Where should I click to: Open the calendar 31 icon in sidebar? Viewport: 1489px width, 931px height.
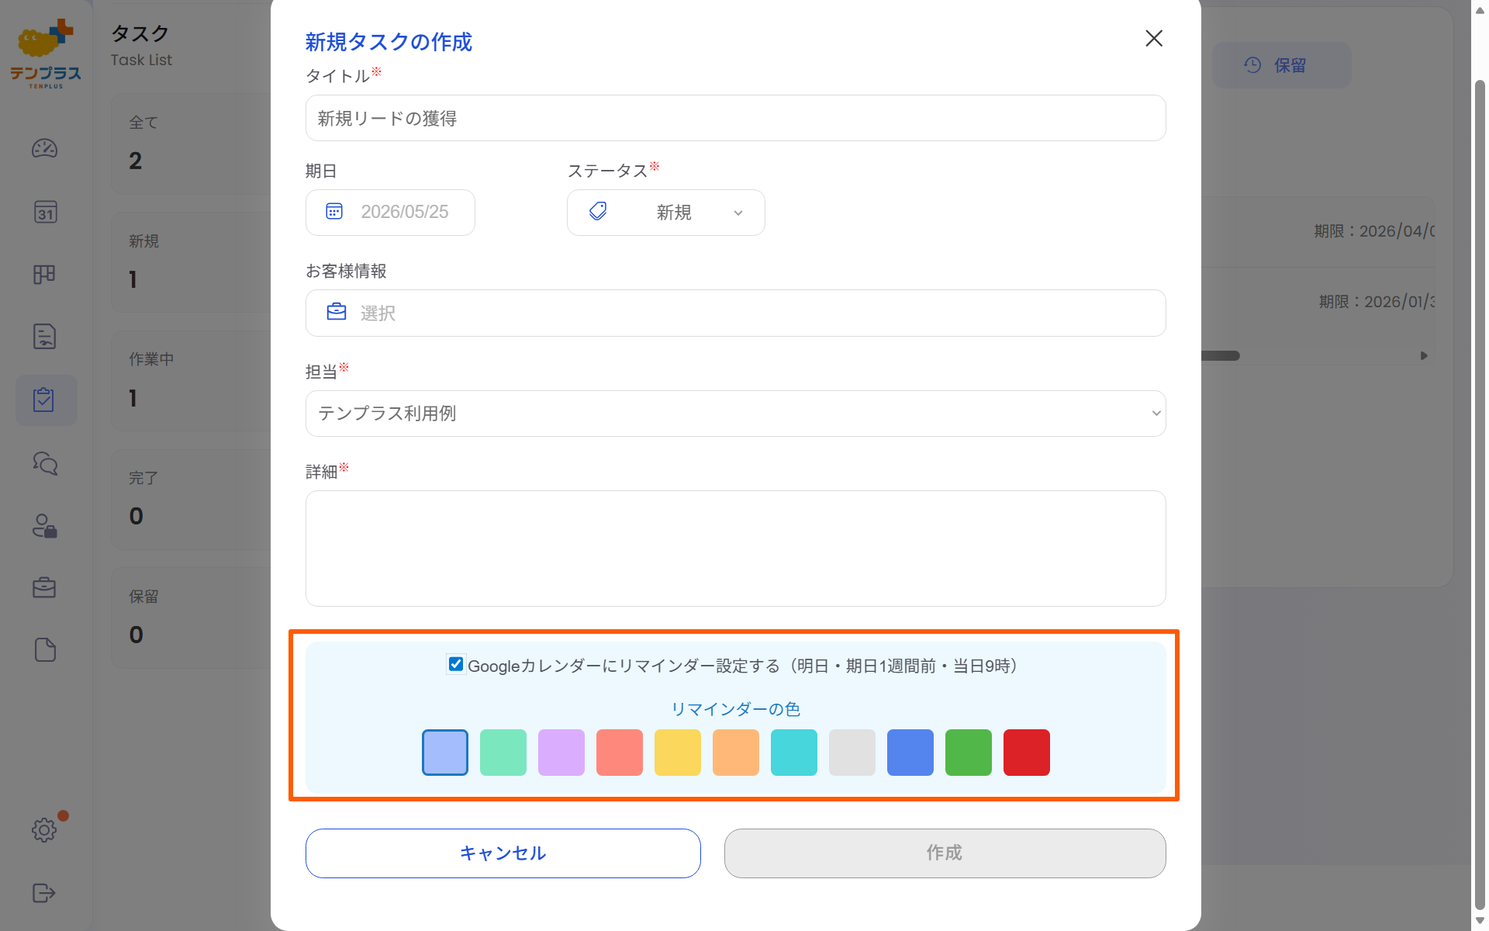[x=45, y=212]
